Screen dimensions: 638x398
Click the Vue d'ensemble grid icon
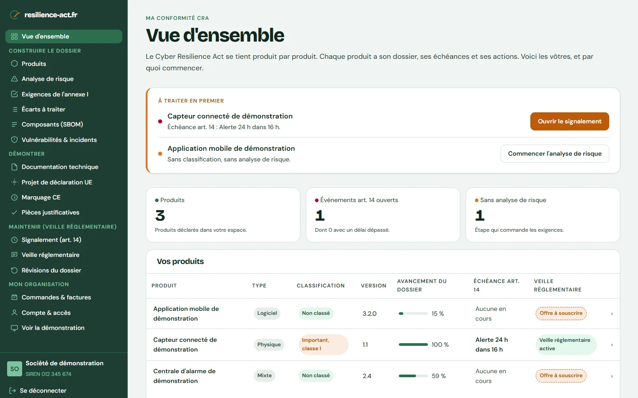pos(14,37)
